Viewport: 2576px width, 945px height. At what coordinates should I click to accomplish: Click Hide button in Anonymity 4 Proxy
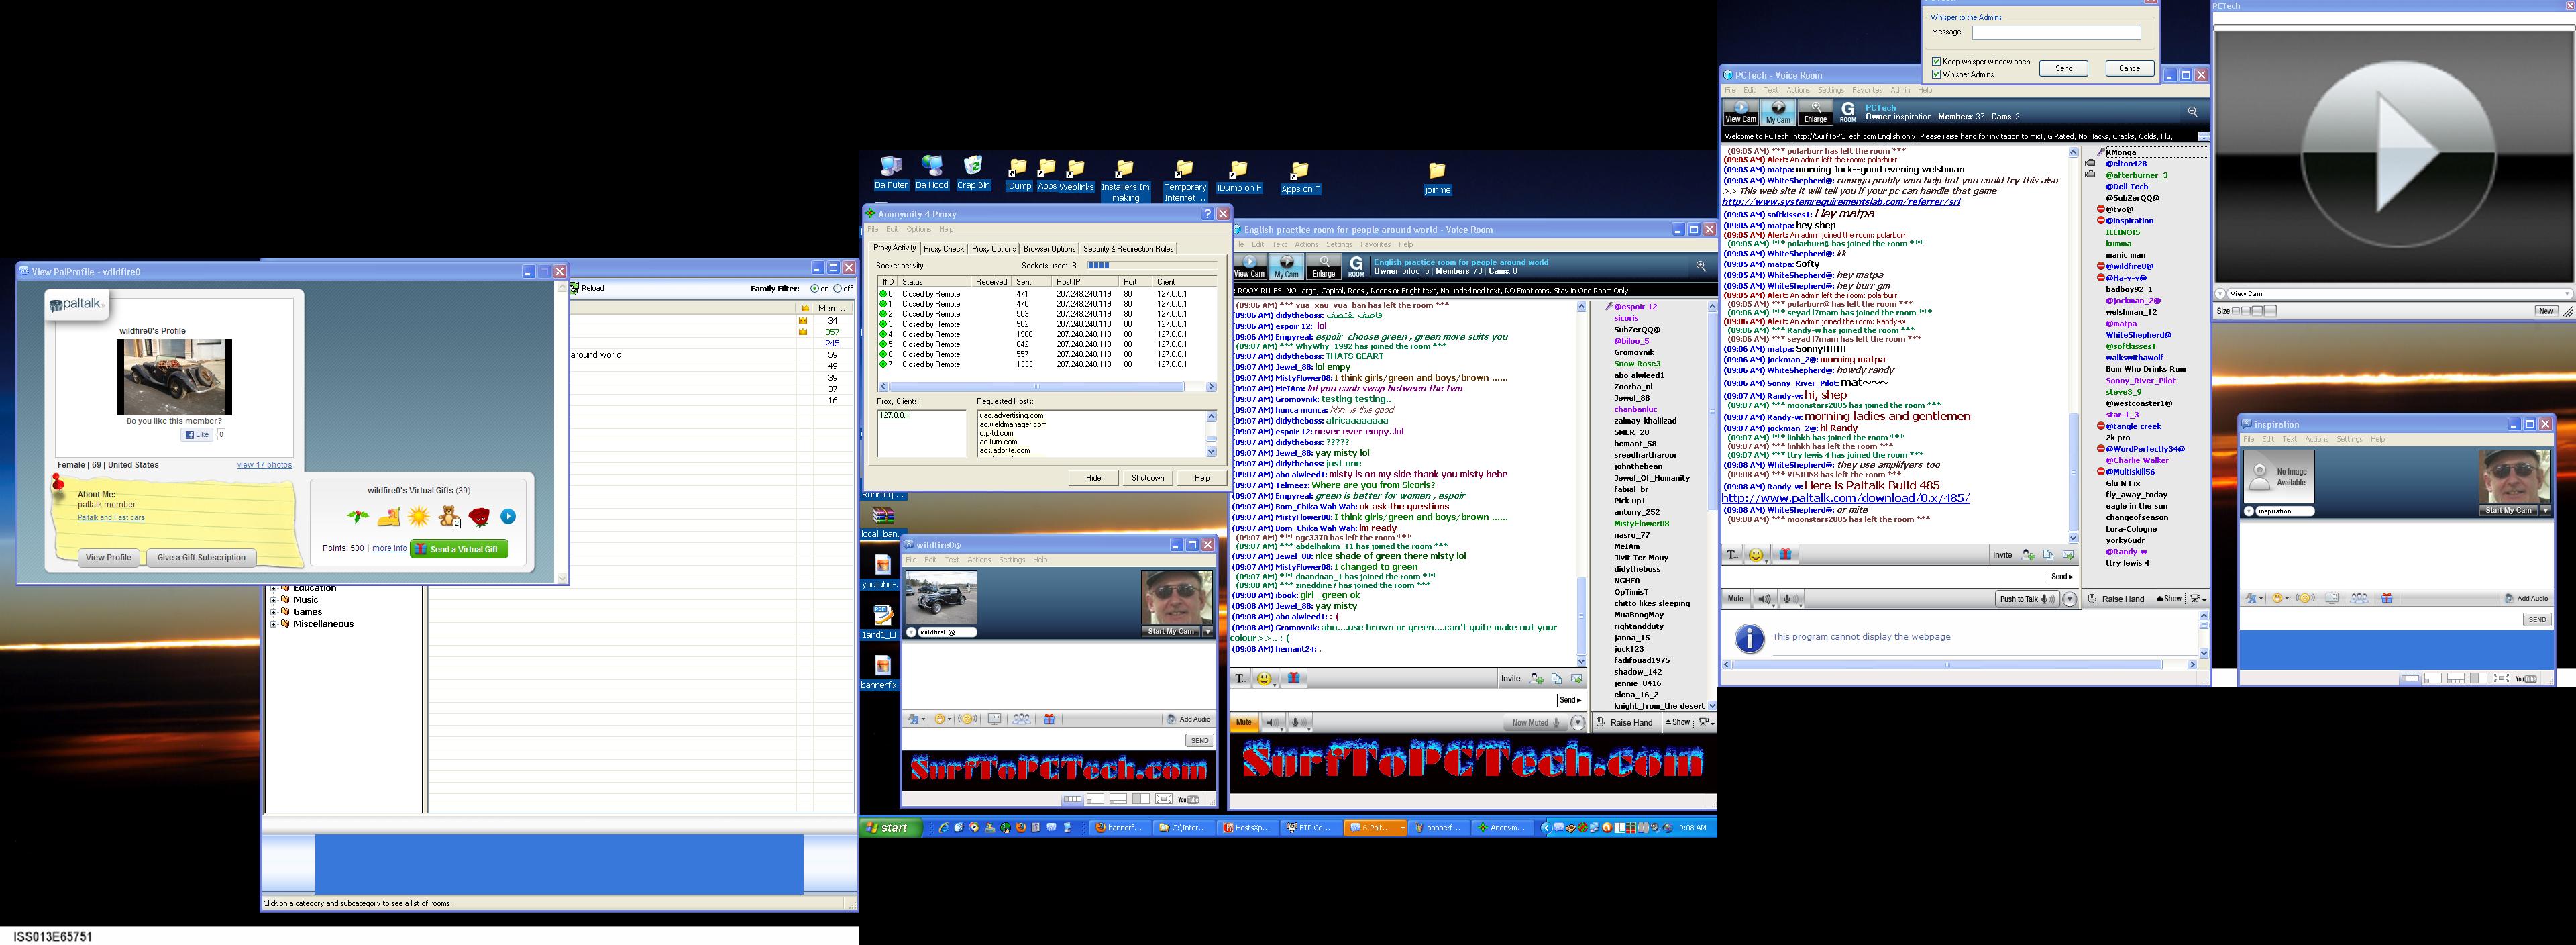pos(1093,478)
